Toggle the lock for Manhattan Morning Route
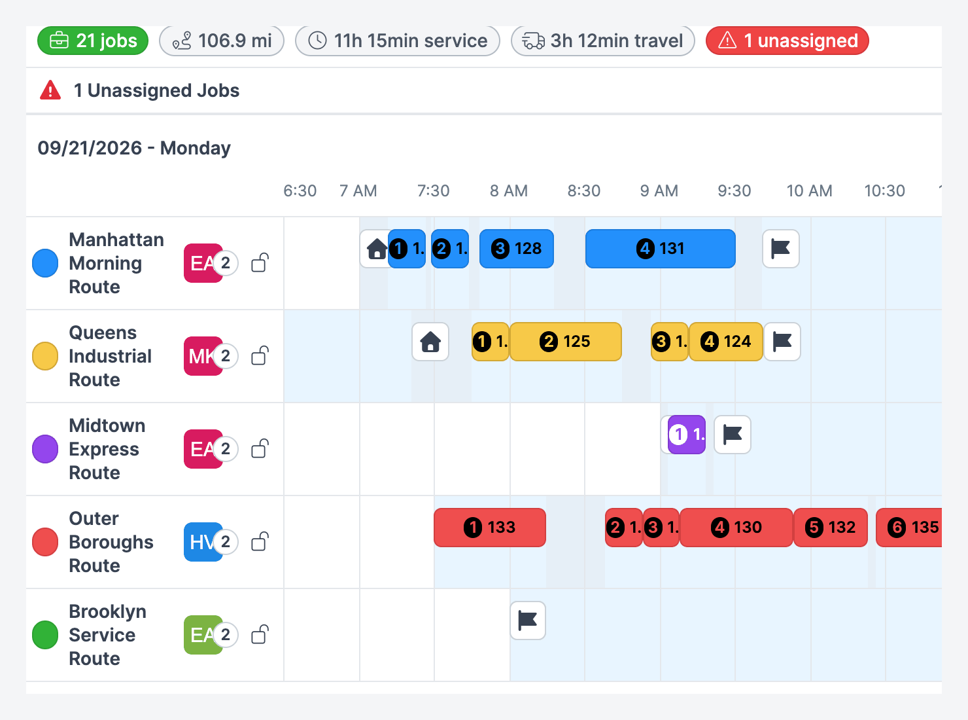Screen dimensions: 968x720 tap(260, 263)
